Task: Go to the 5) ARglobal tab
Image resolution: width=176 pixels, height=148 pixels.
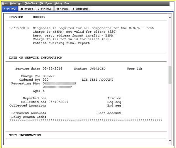Action: (x=80, y=9)
